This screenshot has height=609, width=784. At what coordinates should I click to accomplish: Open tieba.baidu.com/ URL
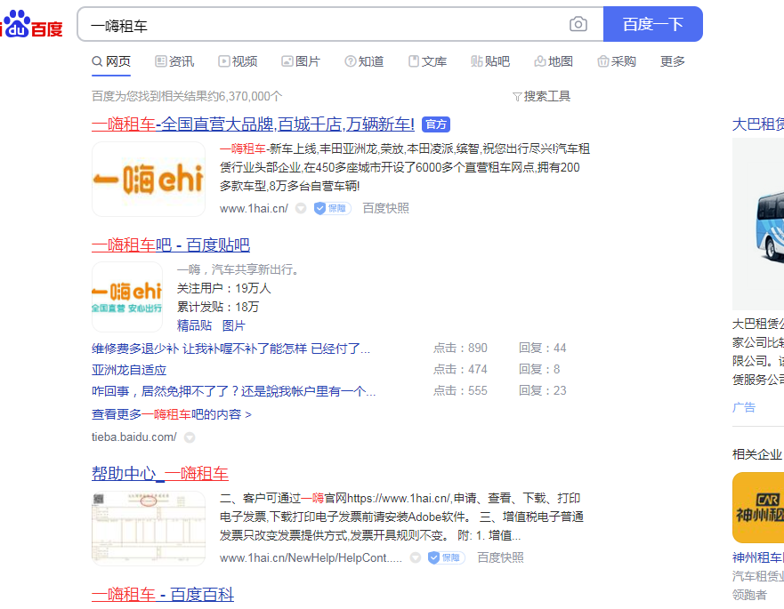pyautogui.click(x=134, y=437)
